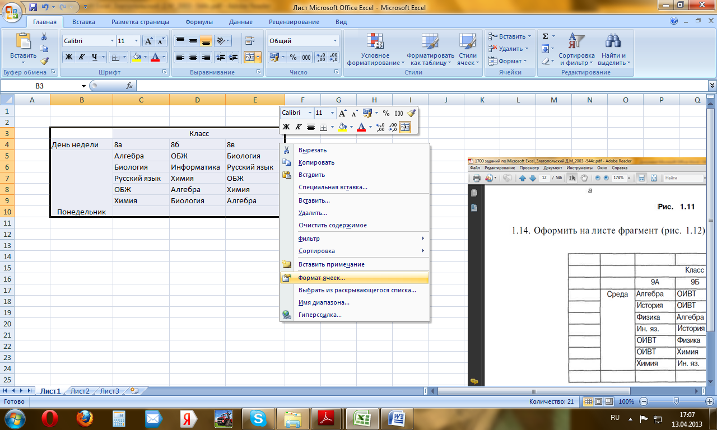The image size is (717, 430).
Task: Toggle Merge and Center button in ribbon
Action: 250,57
